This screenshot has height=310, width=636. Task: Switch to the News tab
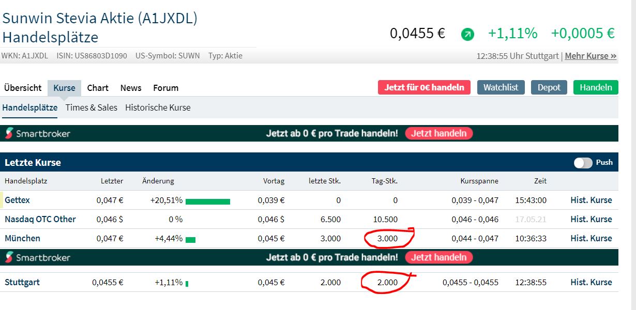[x=131, y=88]
